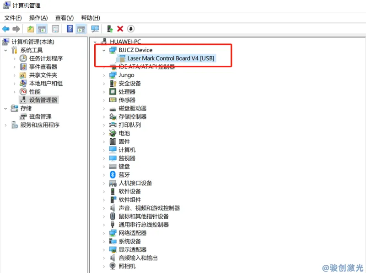366x273 pixels.
Task: Open the 操作(A) menu
Action: (38, 18)
